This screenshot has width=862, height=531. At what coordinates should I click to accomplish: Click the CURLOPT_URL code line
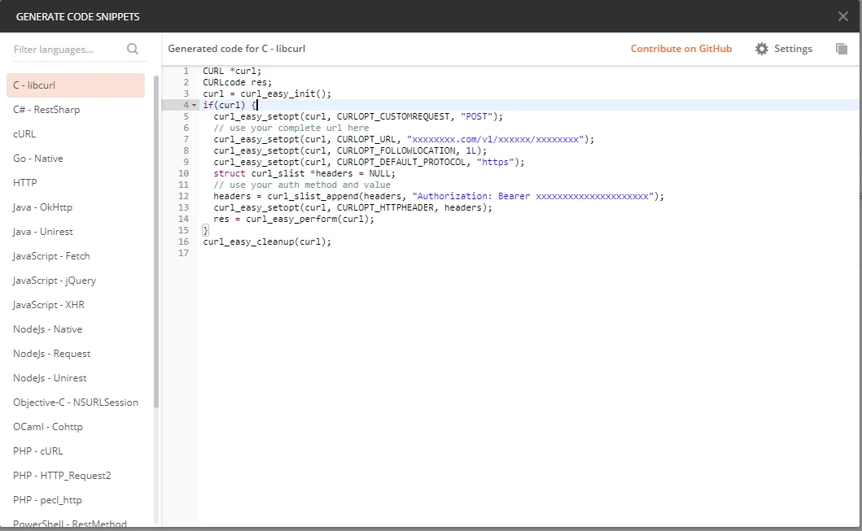tap(404, 140)
